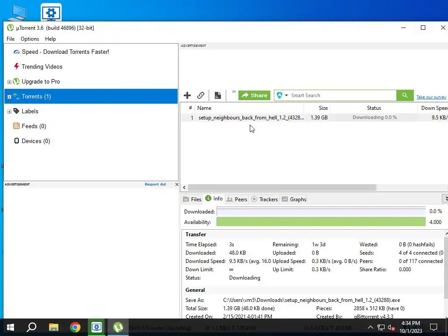Switch to the Info tab
The height and width of the screenshot is (336, 448).
click(x=213, y=199)
